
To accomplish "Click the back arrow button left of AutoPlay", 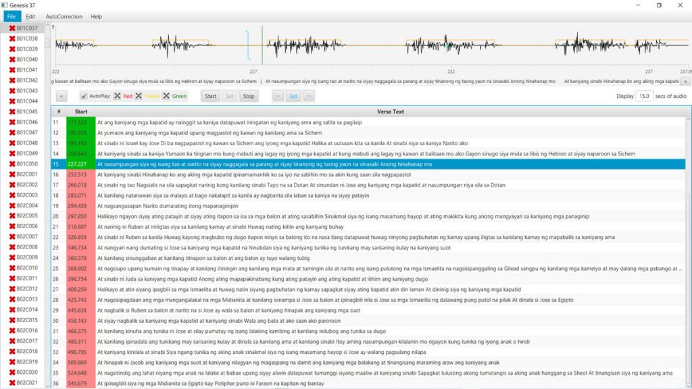I will click(61, 96).
